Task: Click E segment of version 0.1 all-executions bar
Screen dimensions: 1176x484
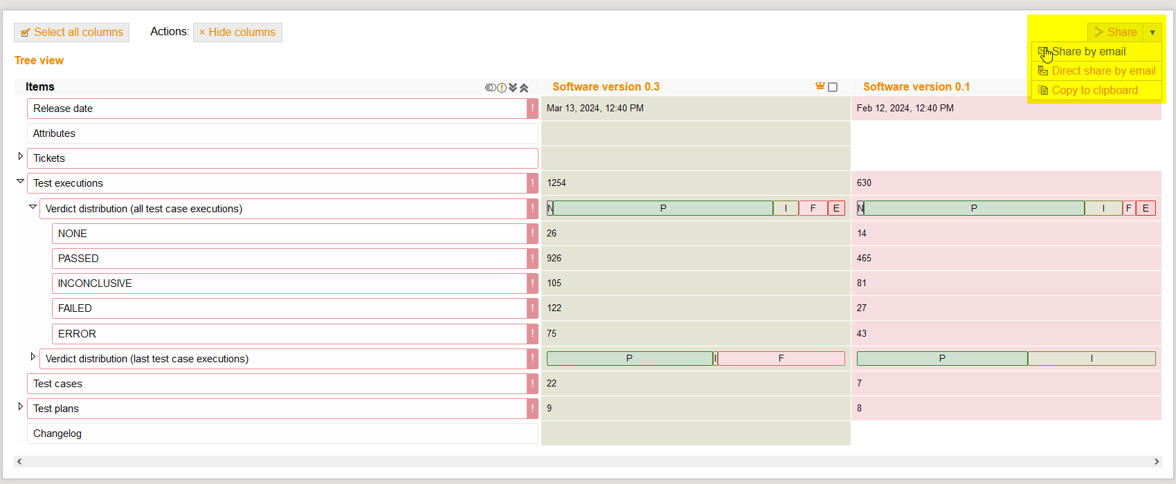Action: (1146, 208)
